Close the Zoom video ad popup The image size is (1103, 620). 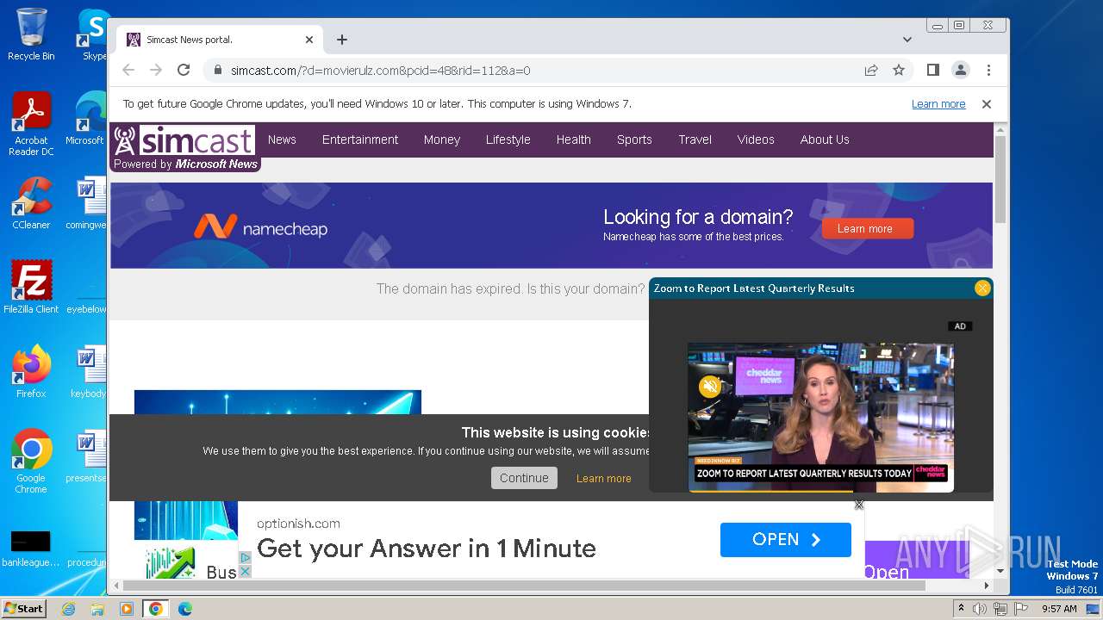[x=982, y=288]
